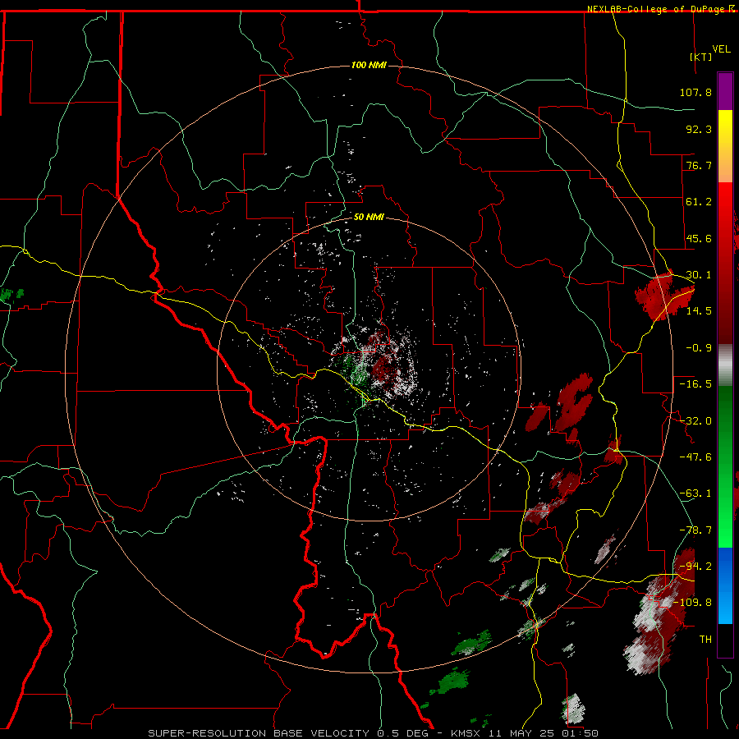Select the -109.8 velocity scale value
The height and width of the screenshot is (739, 739).
coord(692,603)
